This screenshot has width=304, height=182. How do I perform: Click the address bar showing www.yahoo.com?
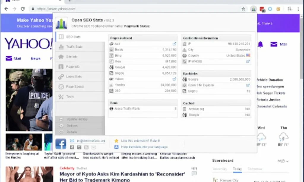pyautogui.click(x=134, y=9)
